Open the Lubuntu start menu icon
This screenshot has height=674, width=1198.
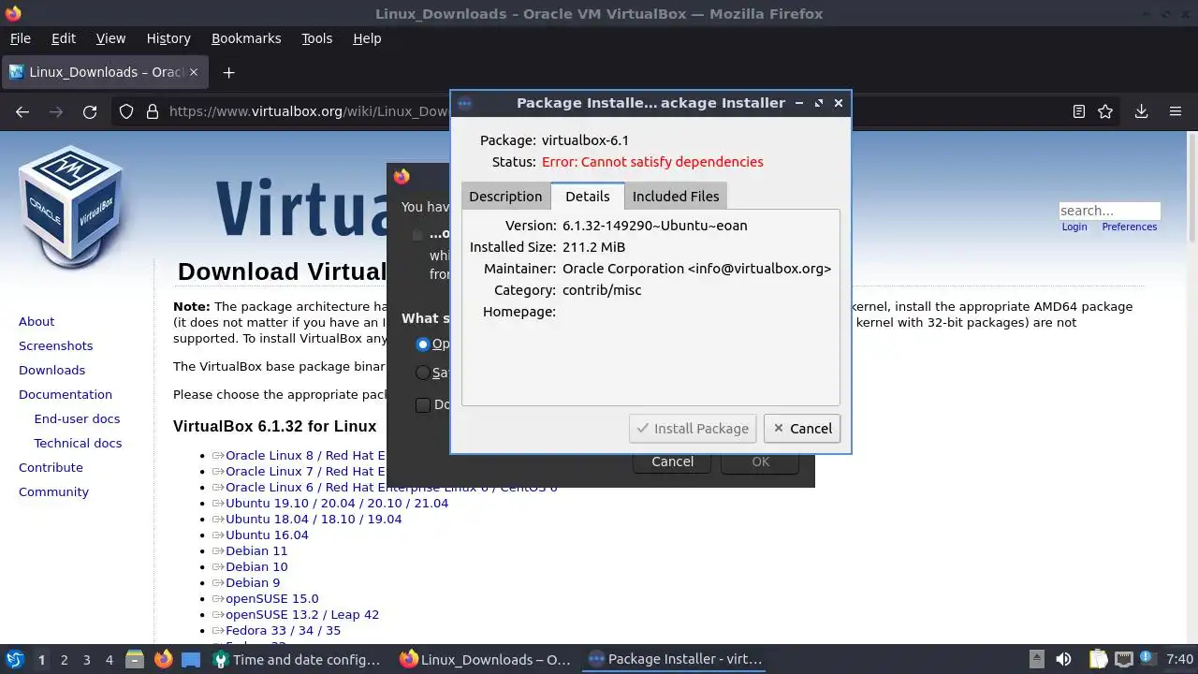click(x=15, y=659)
